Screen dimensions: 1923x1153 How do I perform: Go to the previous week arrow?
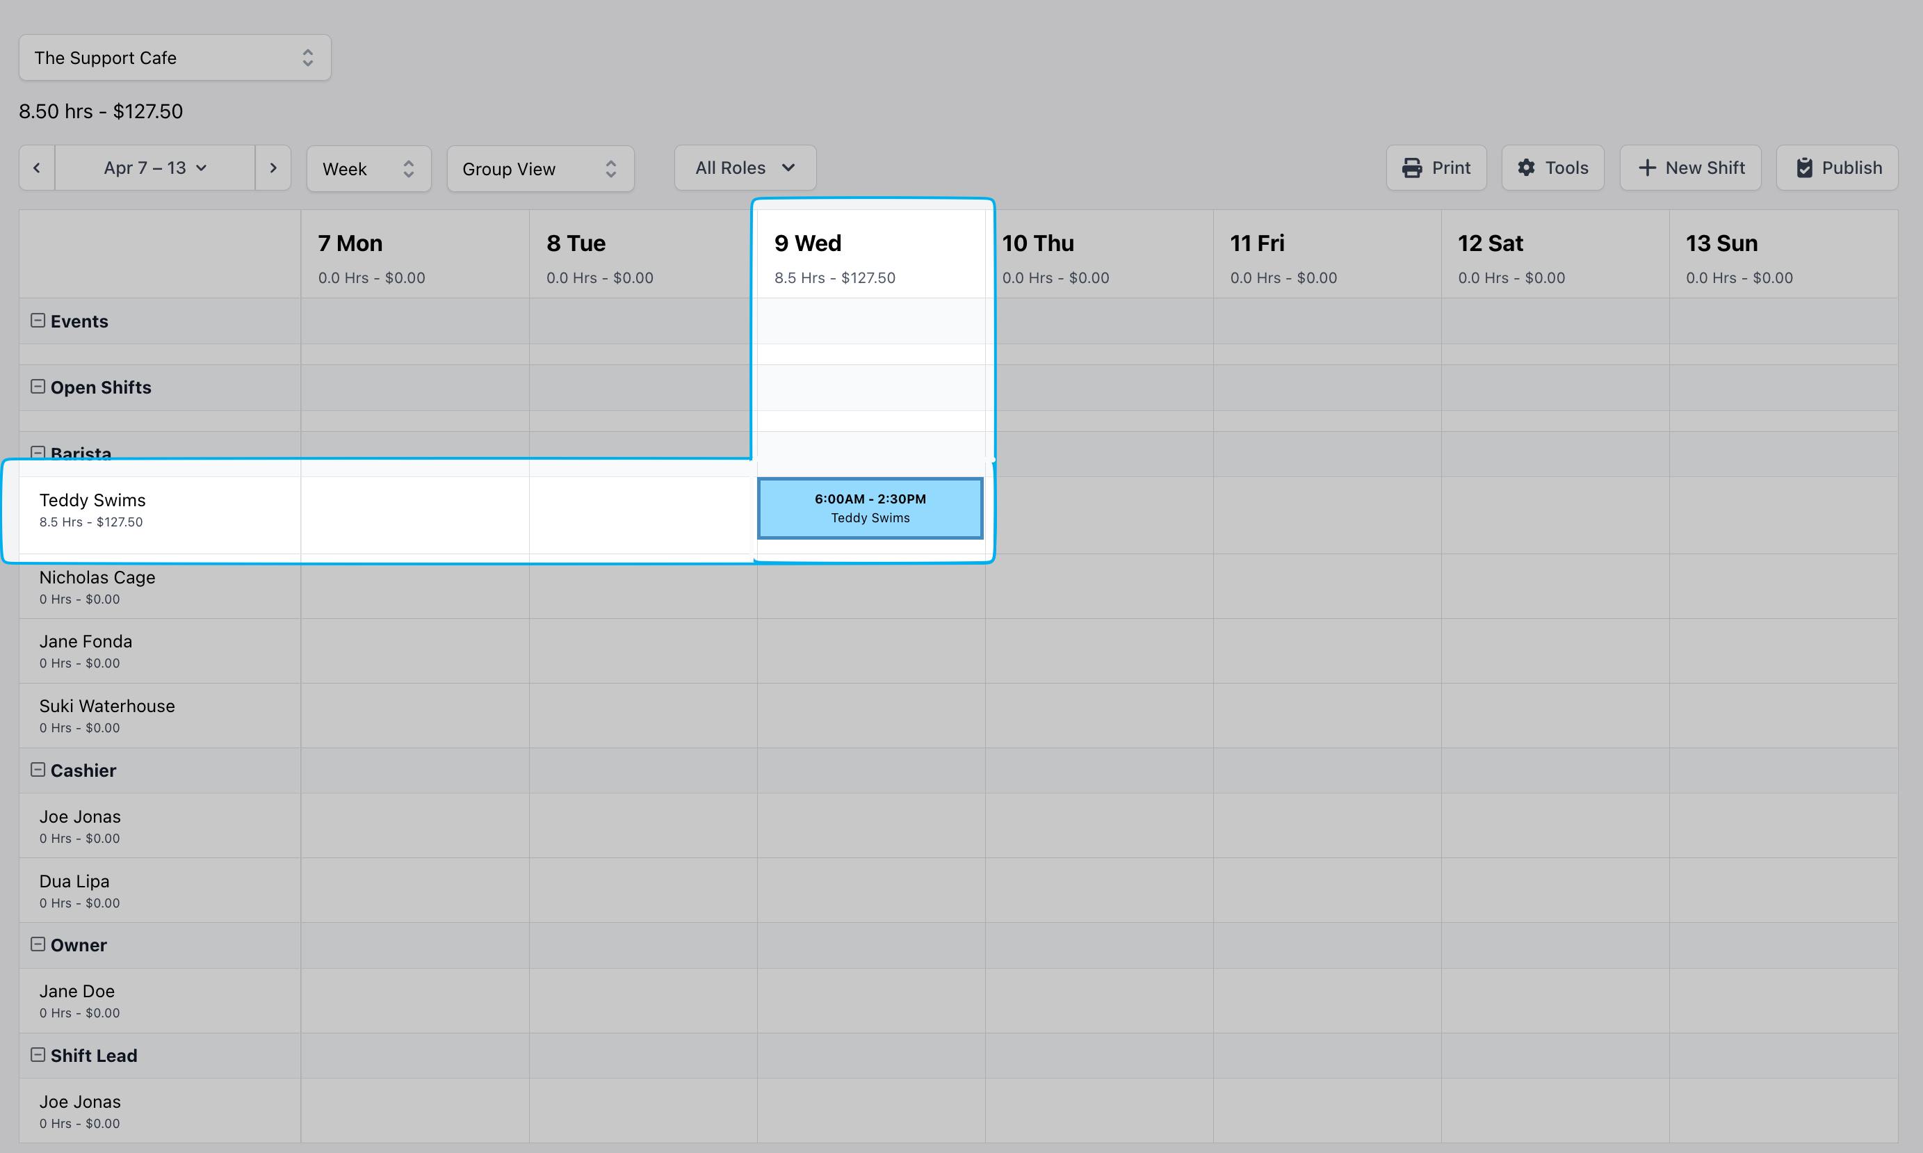(37, 168)
